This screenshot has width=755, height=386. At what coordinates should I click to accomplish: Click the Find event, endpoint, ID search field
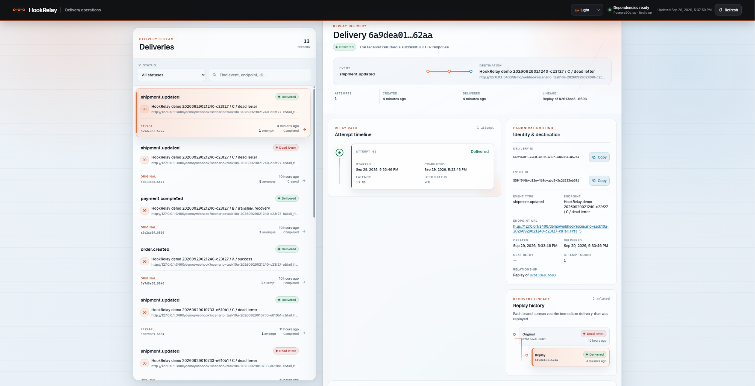(x=260, y=75)
